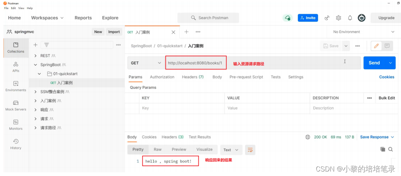Screen dimensions: 401x176
Task: Switch to the Authorization tab
Action: (x=162, y=77)
